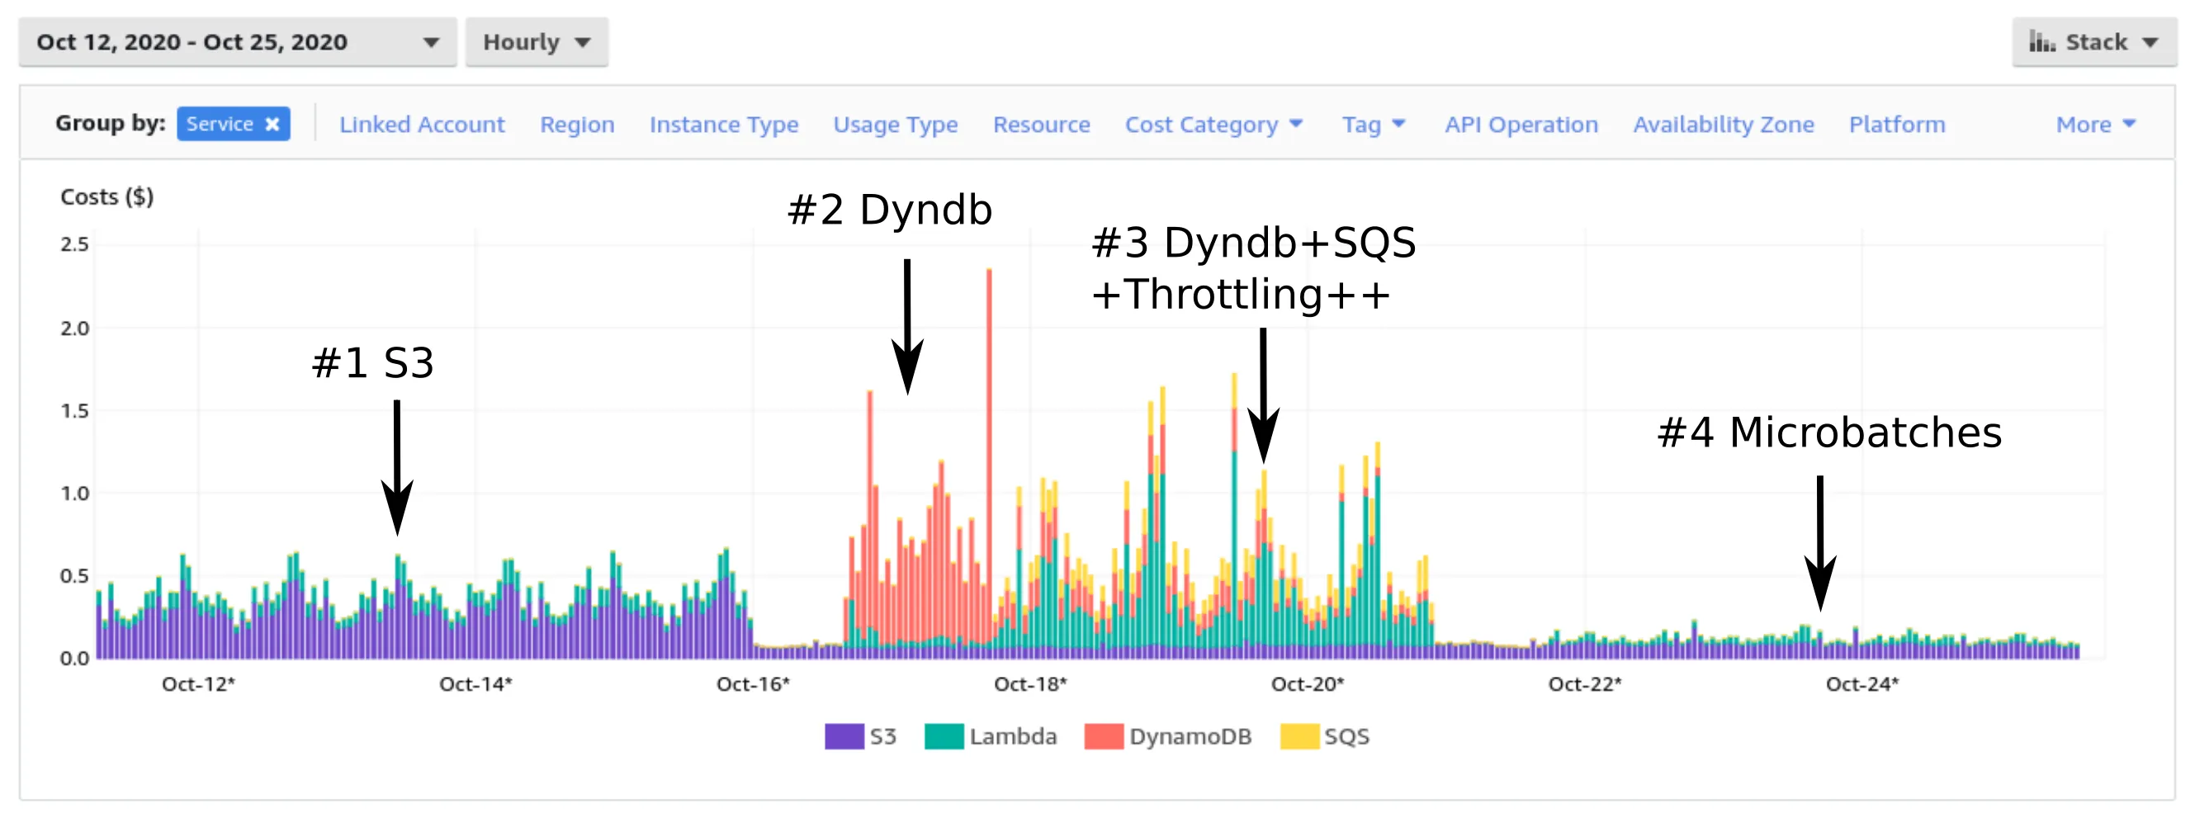Click the 0.5 y-axis value
This screenshot has width=2195, height=813.
pos(74,576)
